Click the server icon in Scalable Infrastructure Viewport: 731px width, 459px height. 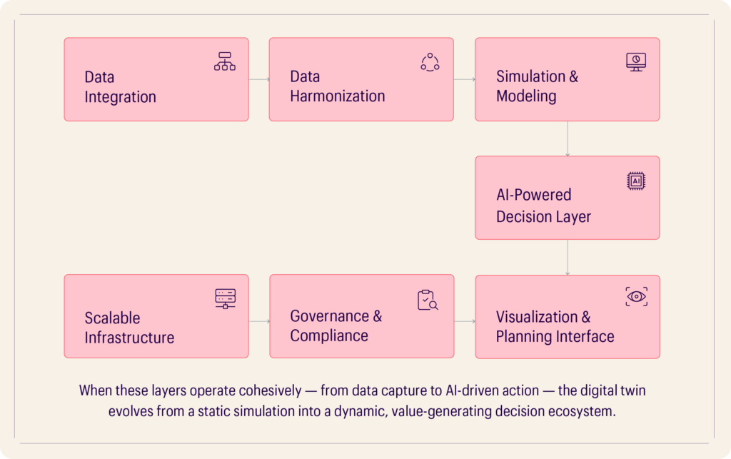(x=225, y=299)
